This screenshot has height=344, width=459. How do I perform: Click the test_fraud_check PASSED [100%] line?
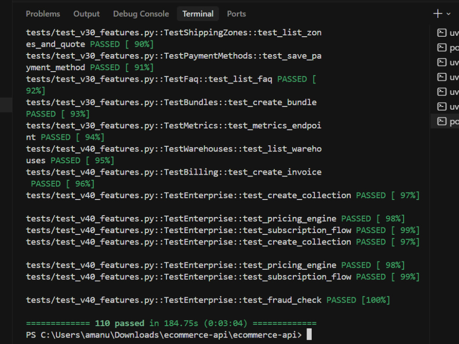tap(208, 300)
